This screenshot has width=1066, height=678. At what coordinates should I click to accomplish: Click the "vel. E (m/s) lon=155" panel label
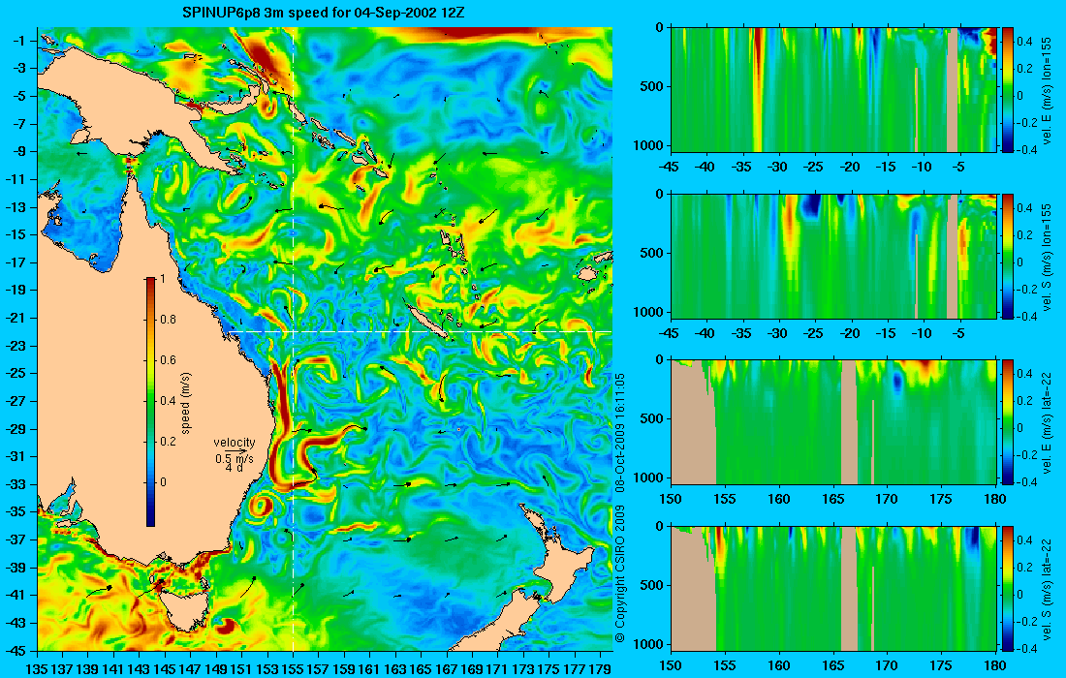pyautogui.click(x=1047, y=91)
